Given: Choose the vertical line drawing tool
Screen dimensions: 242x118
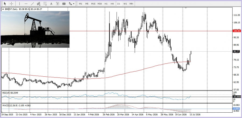Looking at the screenshot, I should click(19, 4).
